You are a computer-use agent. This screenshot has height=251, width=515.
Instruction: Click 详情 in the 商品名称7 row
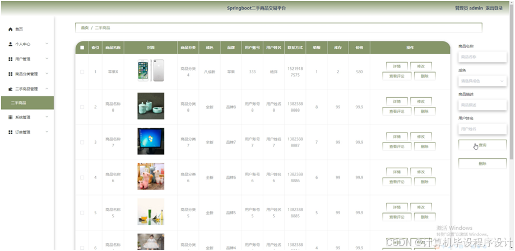pyautogui.click(x=397, y=136)
